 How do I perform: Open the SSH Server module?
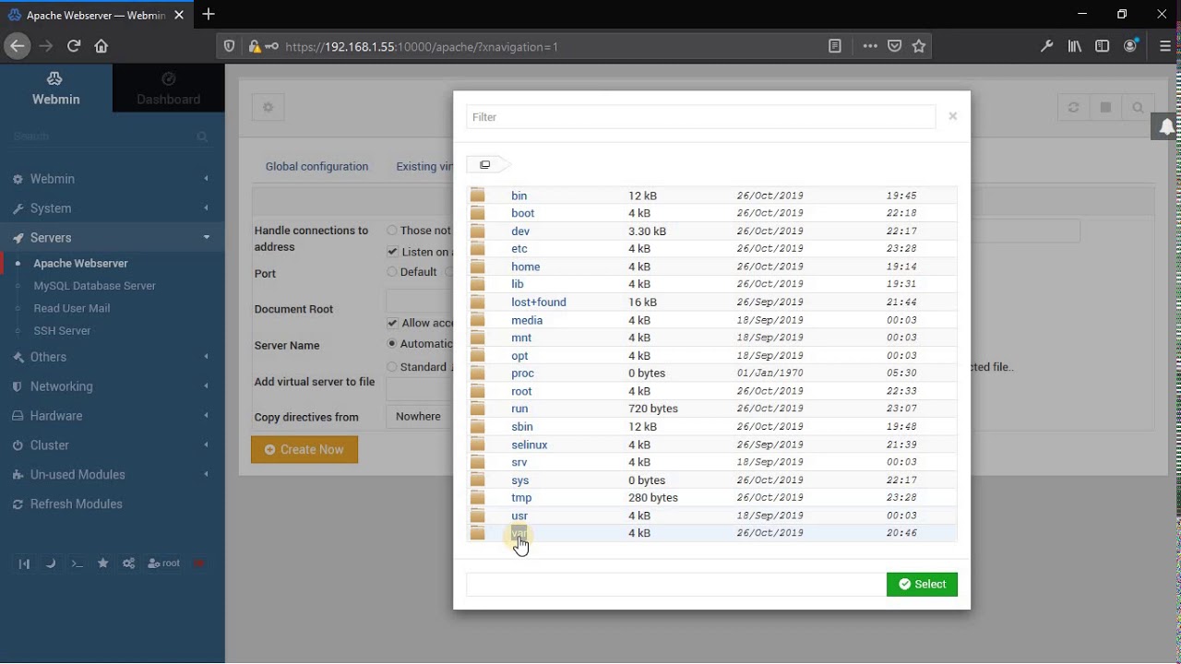(62, 330)
